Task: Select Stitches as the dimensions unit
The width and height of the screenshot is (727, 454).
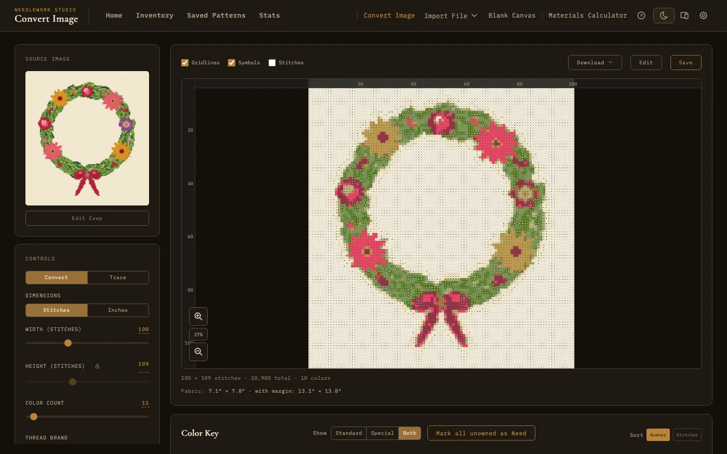Action: pos(57,310)
